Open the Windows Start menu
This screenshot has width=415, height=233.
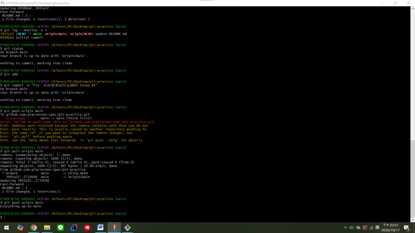pos(6,227)
